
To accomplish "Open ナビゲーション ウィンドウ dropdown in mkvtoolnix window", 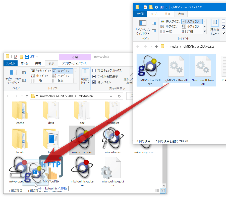I will point(13,81).
